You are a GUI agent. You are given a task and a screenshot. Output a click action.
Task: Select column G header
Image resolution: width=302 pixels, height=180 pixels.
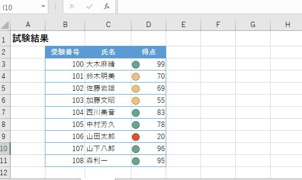[253, 25]
